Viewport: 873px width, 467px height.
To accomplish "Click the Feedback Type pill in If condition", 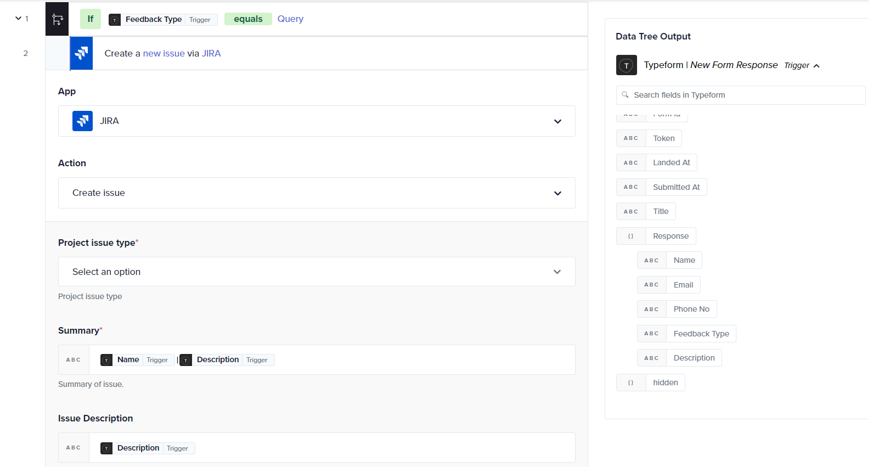I will click(163, 20).
